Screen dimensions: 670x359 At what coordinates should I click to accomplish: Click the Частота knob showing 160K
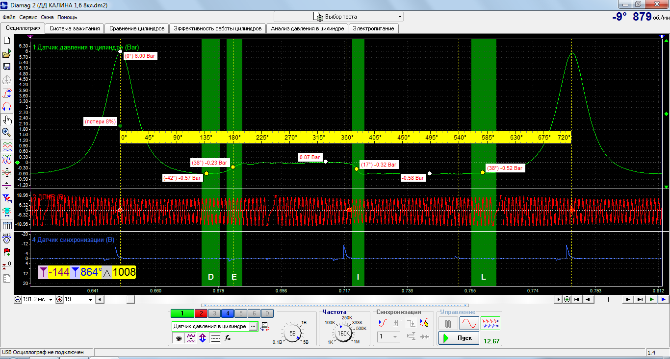tap(343, 333)
